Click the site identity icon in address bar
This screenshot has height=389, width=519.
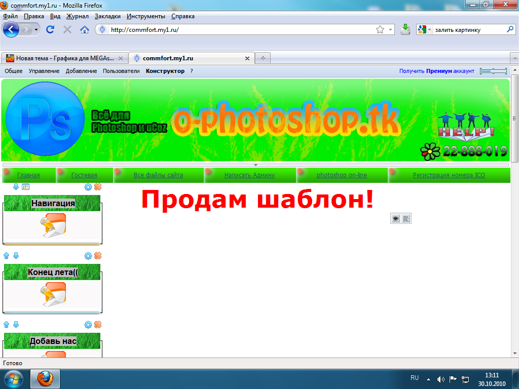coord(102,30)
